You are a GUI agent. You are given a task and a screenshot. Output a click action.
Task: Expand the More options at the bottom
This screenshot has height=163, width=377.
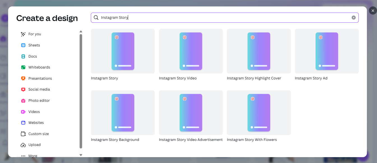33,155
